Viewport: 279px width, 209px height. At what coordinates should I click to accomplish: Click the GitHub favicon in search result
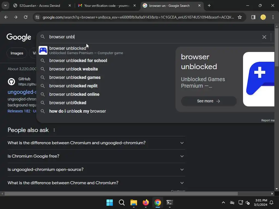11,82
